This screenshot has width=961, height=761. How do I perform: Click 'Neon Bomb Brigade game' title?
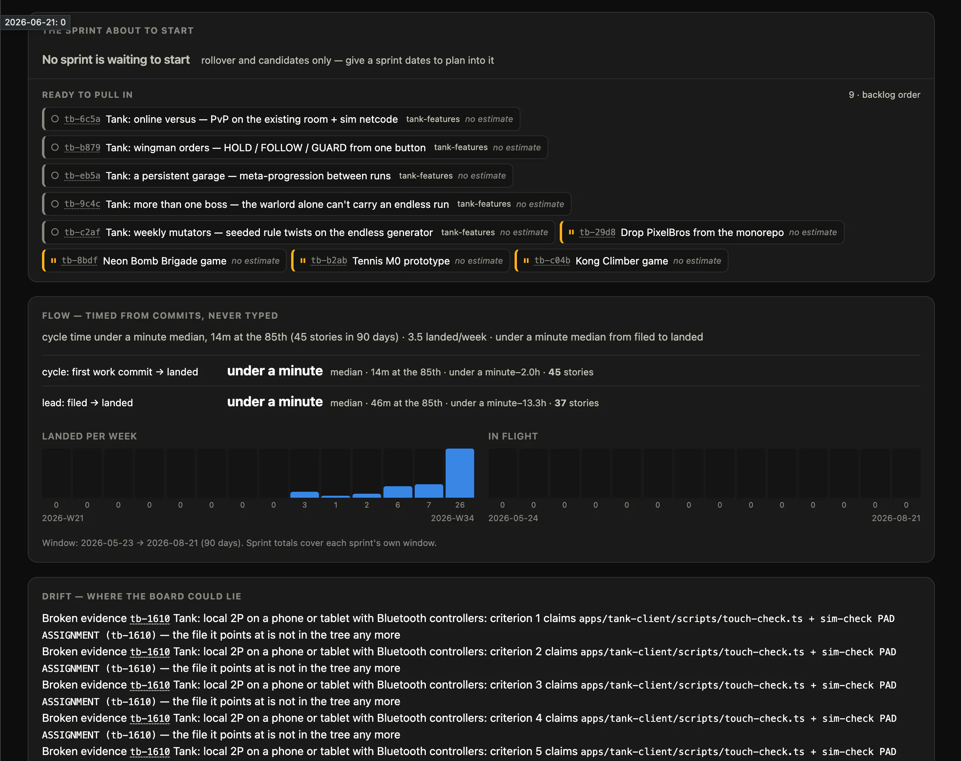coord(164,261)
